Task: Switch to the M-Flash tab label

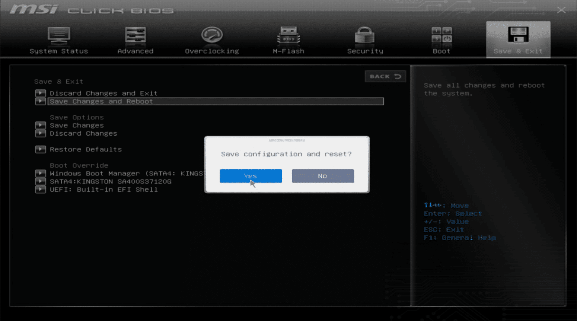Action: pos(288,51)
